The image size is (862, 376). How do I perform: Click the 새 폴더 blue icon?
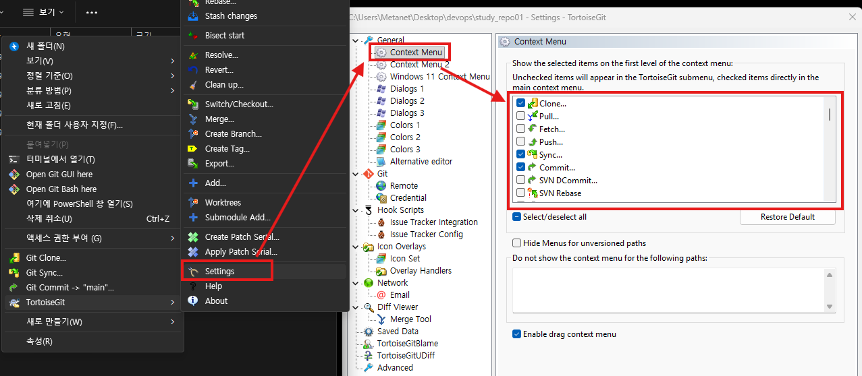tap(14, 46)
